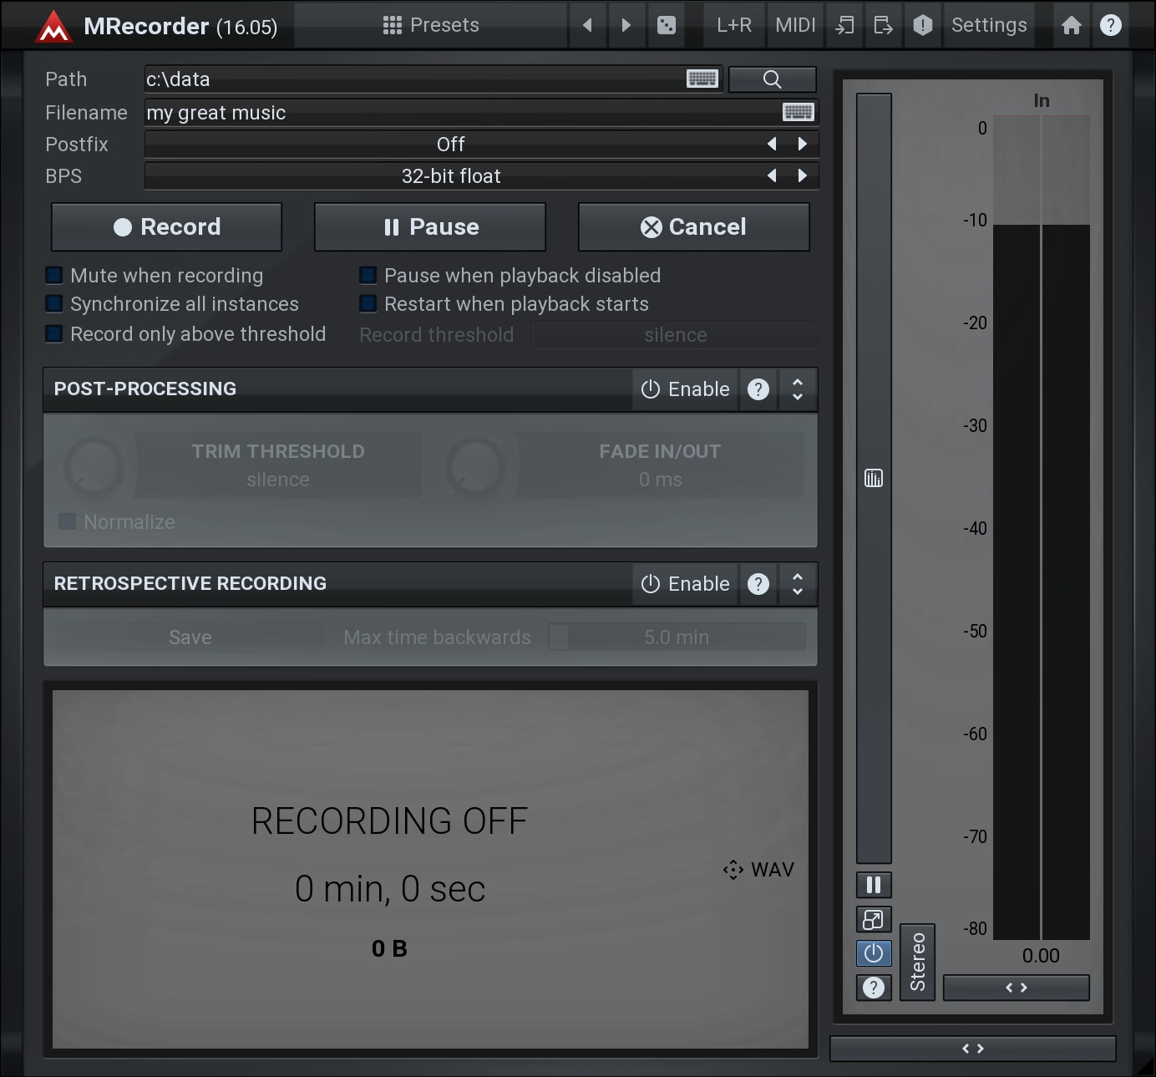Viewport: 1156px width, 1077px height.
Task: Open the Presets browser
Action: 431,25
